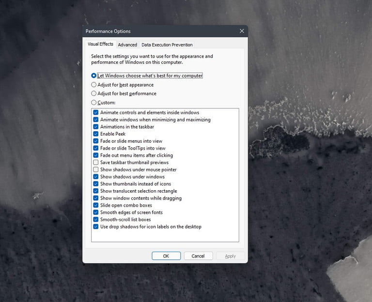The width and height of the screenshot is (372, 302).
Task: Click the grayed-out Apply button
Action: pos(230,256)
